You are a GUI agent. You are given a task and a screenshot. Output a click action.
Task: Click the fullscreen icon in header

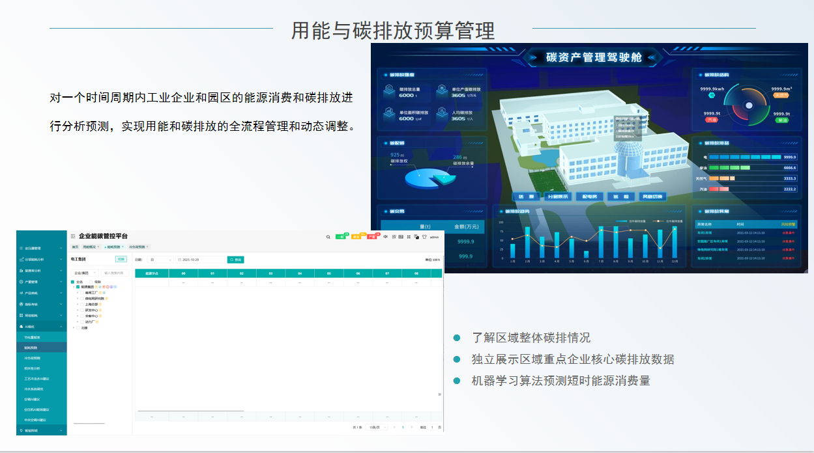(x=409, y=237)
